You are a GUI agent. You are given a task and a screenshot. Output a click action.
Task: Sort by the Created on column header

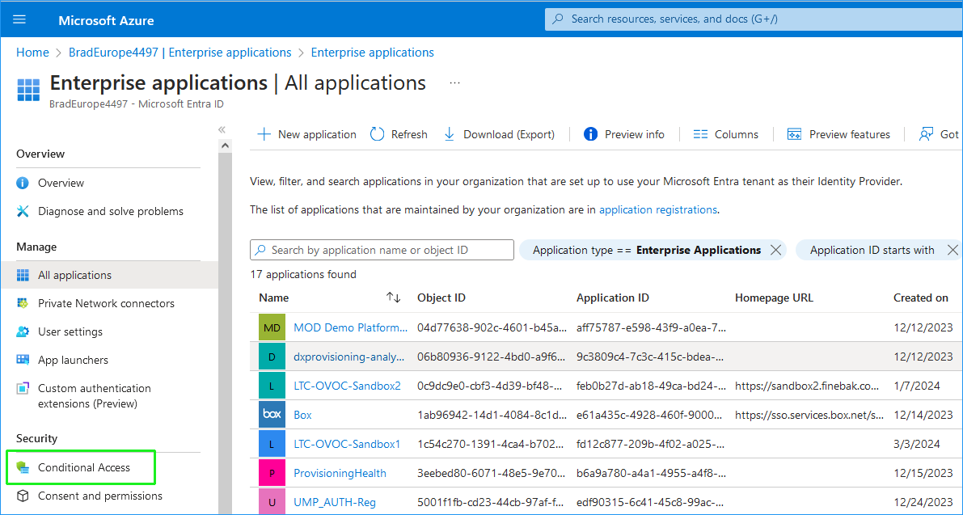point(921,298)
